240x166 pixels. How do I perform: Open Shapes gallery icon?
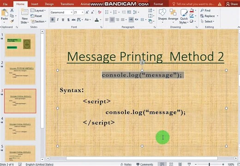pyautogui.click(x=162, y=12)
